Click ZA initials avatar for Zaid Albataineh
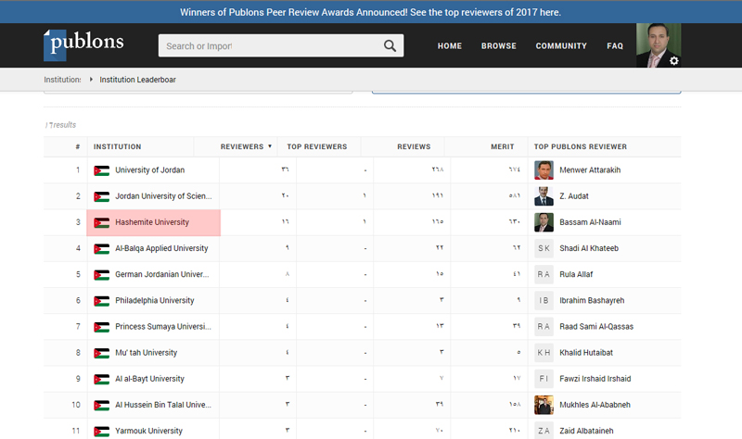742x439 pixels. click(x=544, y=431)
